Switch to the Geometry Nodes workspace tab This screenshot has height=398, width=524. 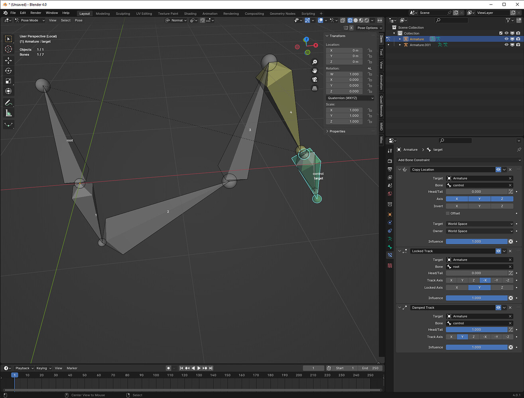click(x=282, y=14)
